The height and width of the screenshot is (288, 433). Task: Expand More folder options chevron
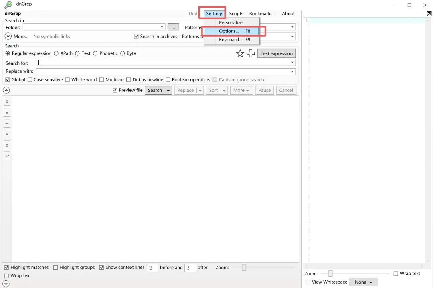click(8, 36)
